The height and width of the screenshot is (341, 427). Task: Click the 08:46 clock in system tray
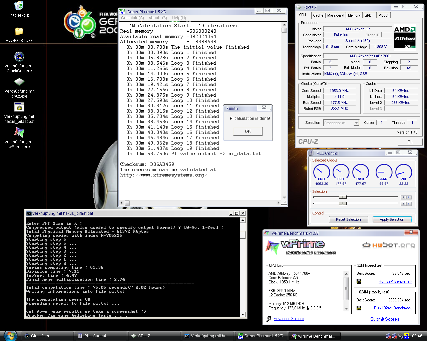417,336
